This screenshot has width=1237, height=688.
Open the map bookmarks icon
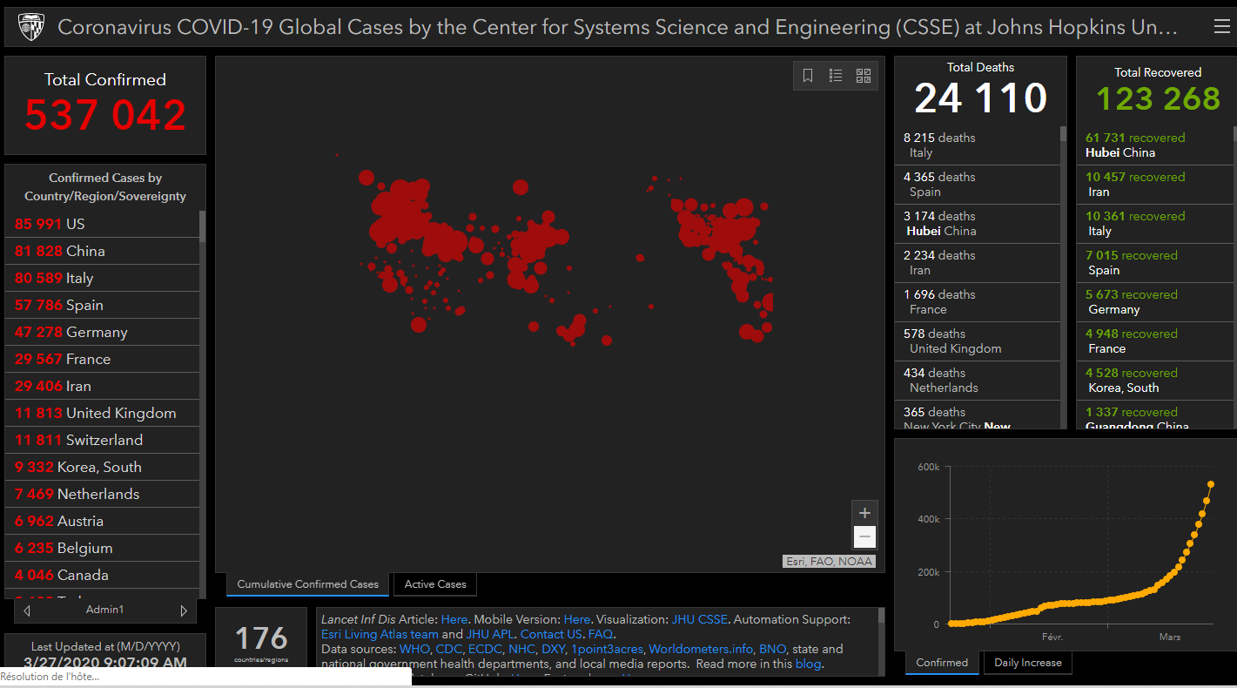808,76
